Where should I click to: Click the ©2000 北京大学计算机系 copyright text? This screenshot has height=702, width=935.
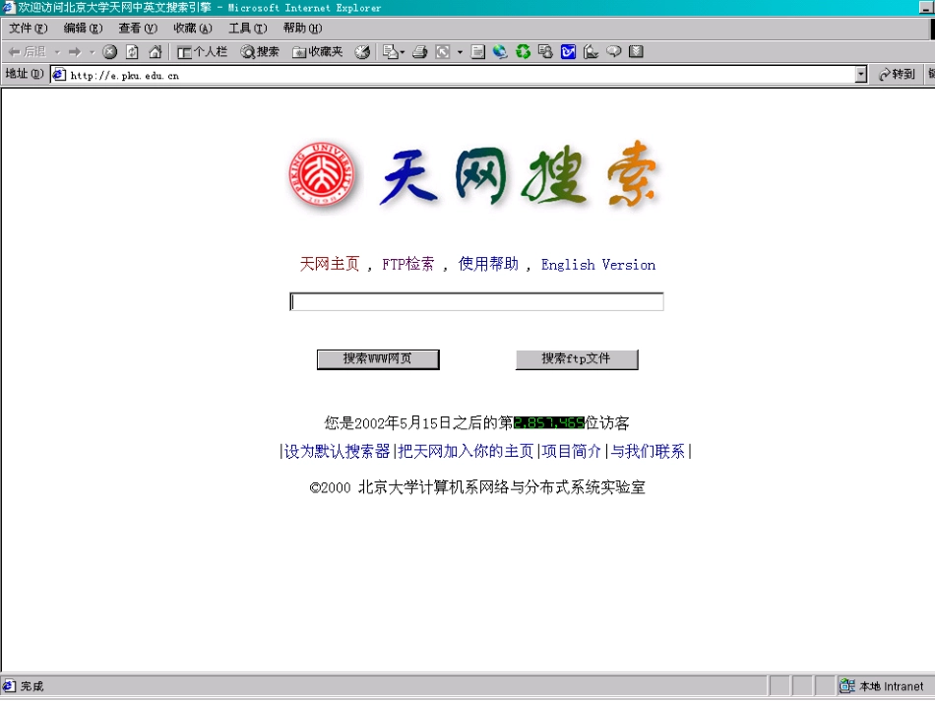(x=477, y=487)
